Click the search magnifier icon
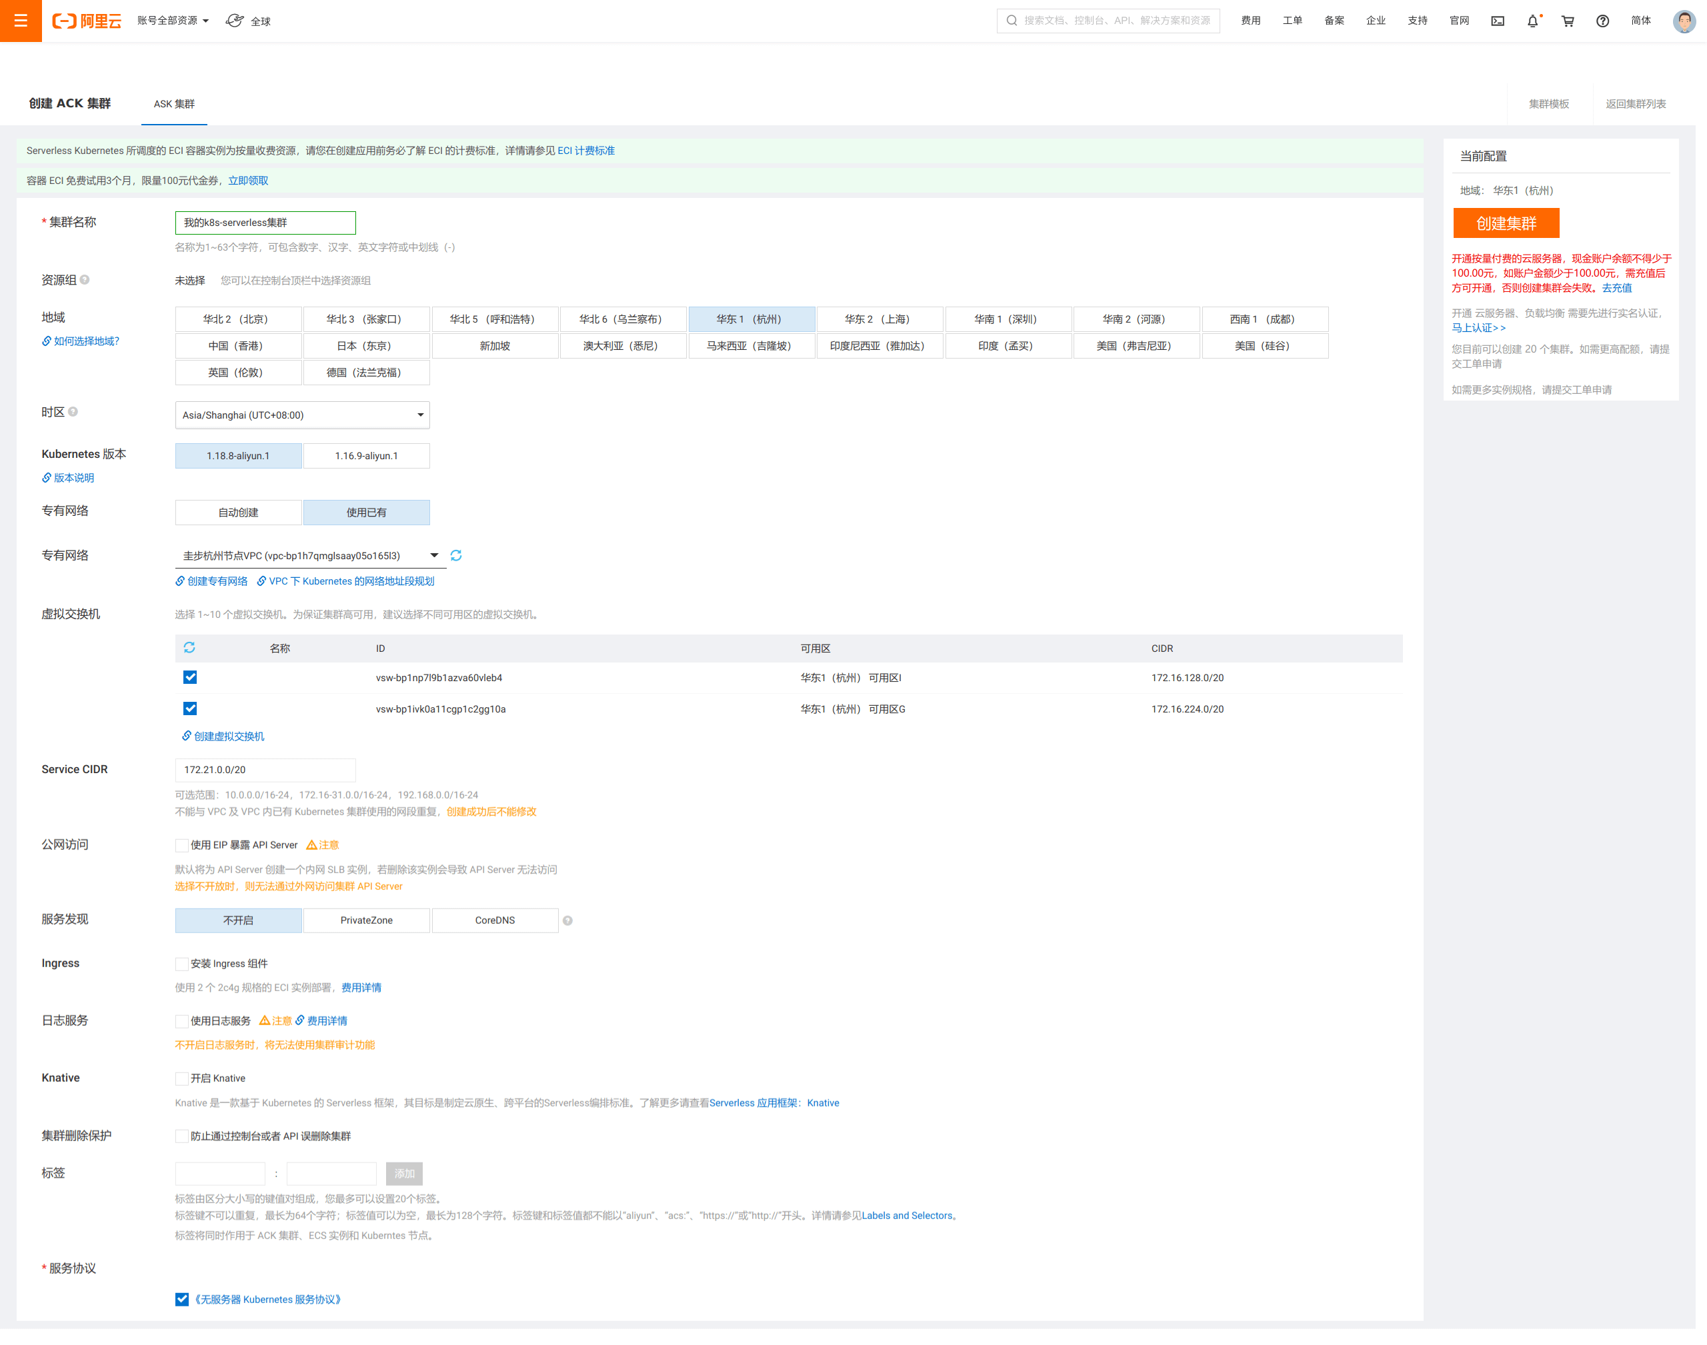The width and height of the screenshot is (1707, 1345). pos(1012,21)
